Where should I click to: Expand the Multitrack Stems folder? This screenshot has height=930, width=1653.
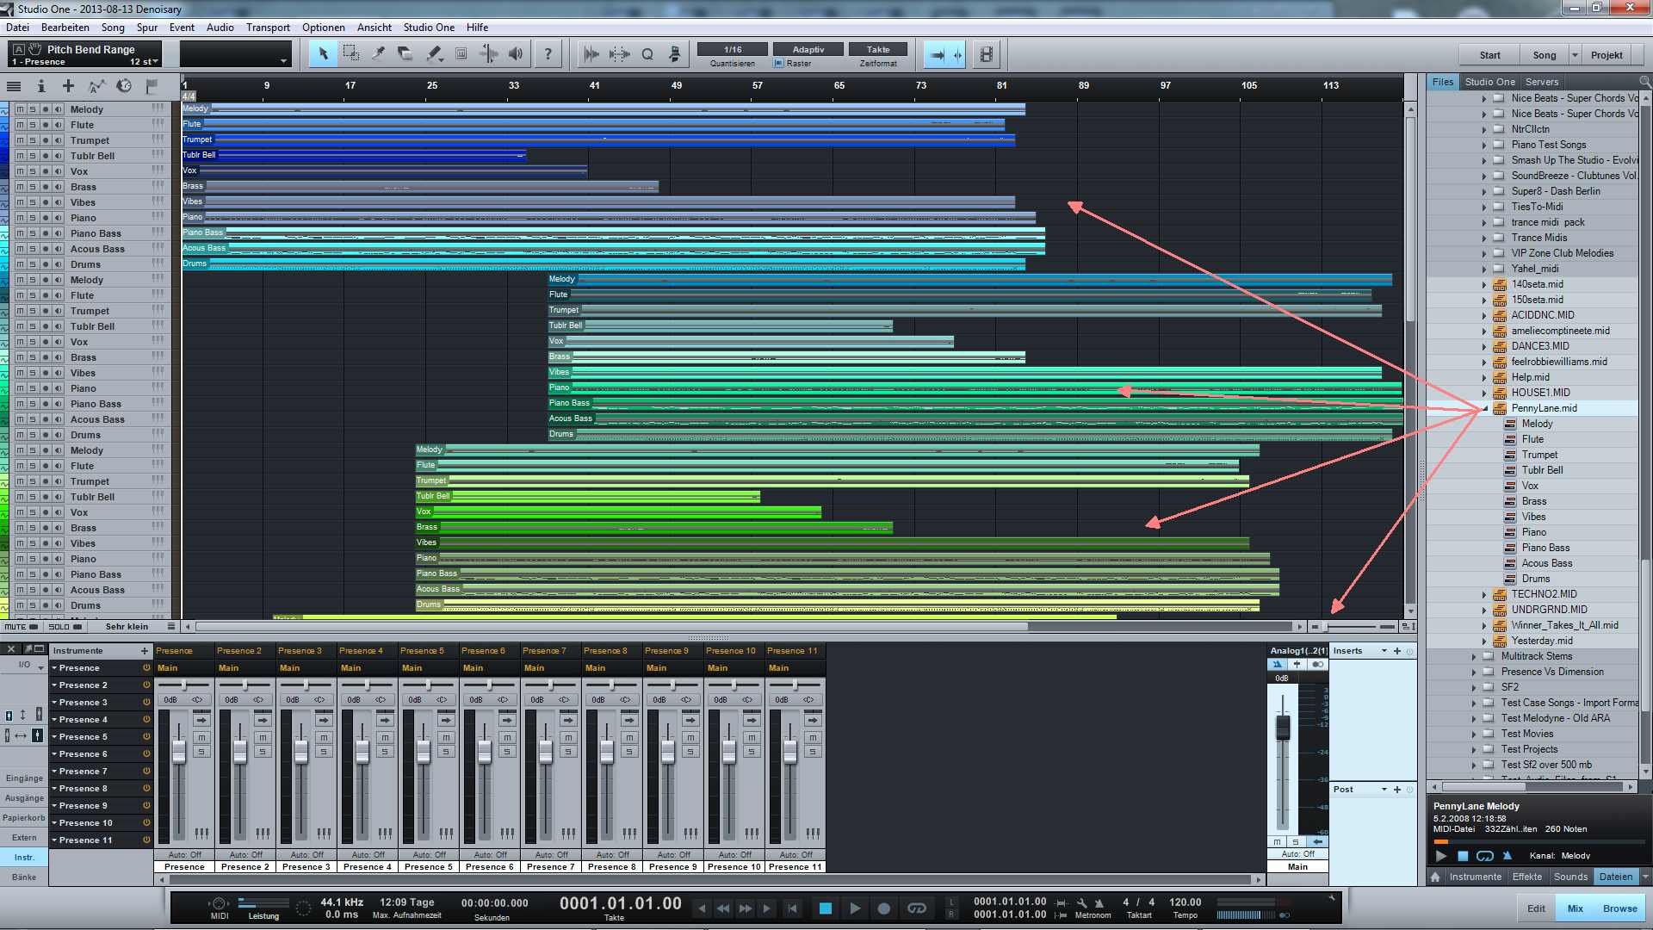(1474, 656)
